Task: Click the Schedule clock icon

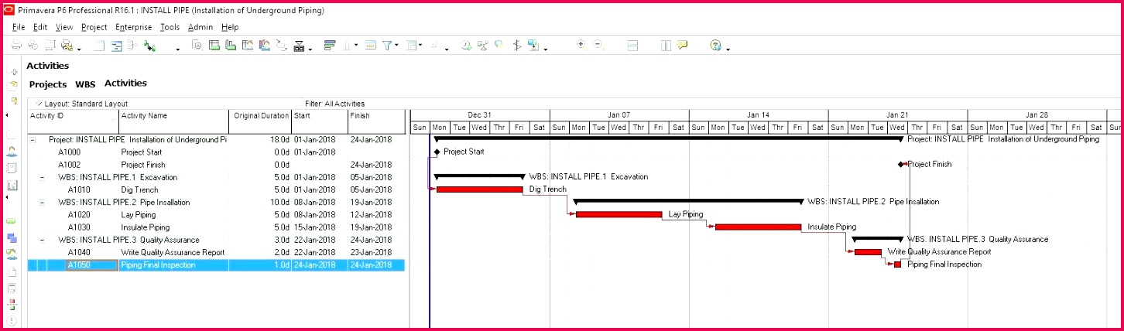Action: [x=466, y=46]
